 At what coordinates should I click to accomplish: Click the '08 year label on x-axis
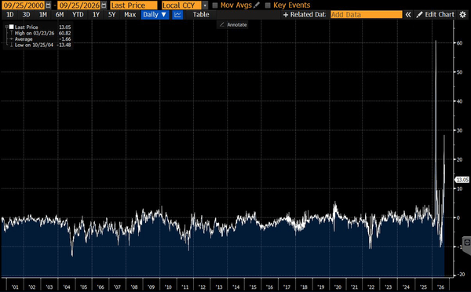point(134,287)
